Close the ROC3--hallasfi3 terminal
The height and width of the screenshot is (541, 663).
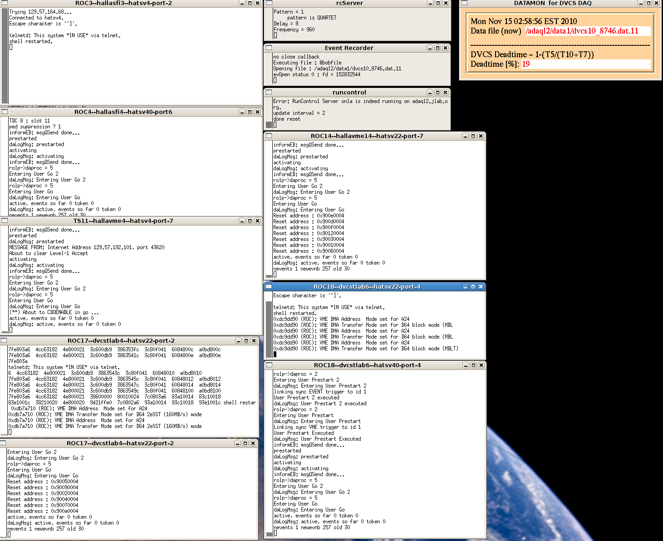257,3
